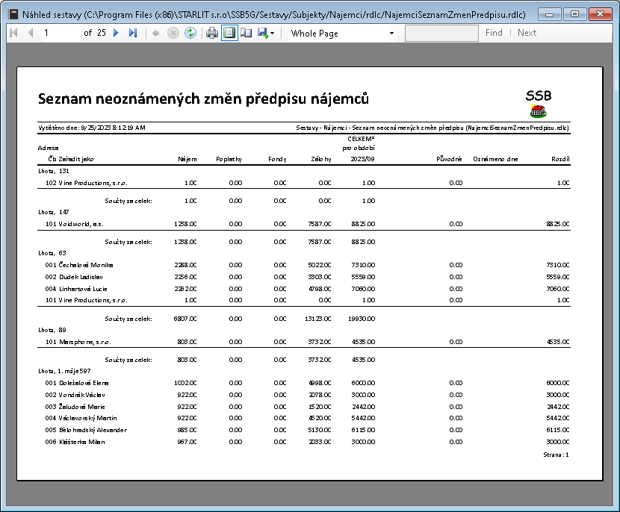
Task: Go to the previous report page
Action: [x=31, y=33]
